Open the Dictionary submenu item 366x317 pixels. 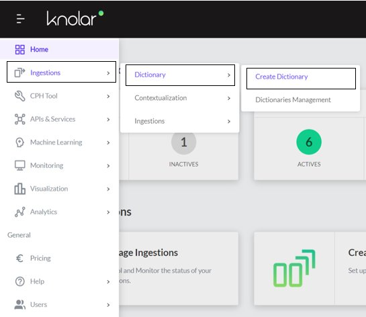point(180,75)
